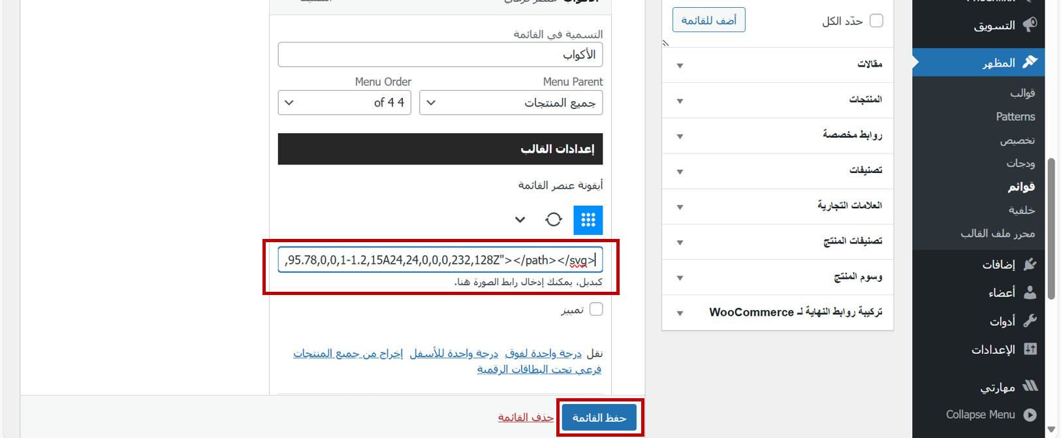Image resolution: width=1061 pixels, height=438 pixels.
Task: Click the Settings sliders icon in sidebar
Action: tap(1030, 349)
